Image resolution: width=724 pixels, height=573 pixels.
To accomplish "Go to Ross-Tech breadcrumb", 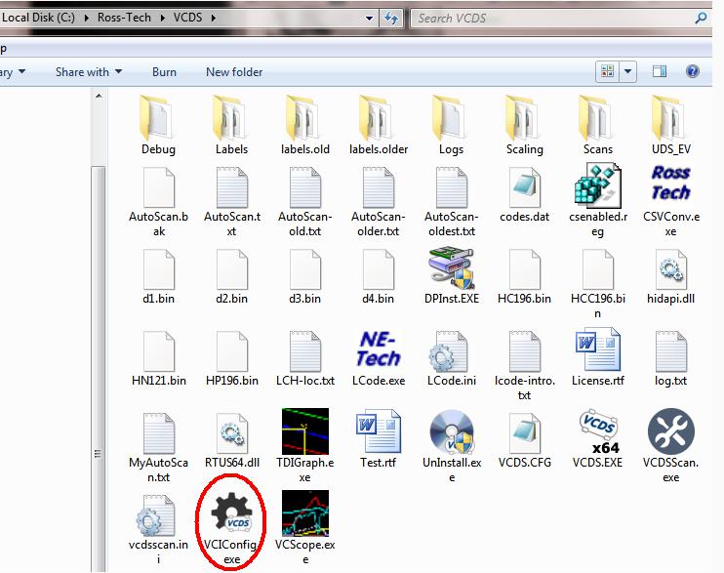I will click(124, 18).
